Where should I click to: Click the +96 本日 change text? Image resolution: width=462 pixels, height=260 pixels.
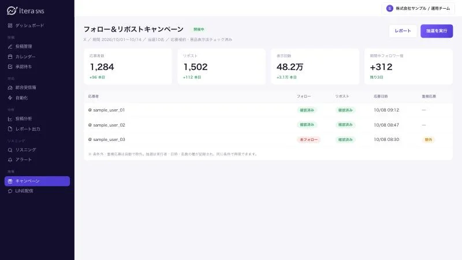97,77
